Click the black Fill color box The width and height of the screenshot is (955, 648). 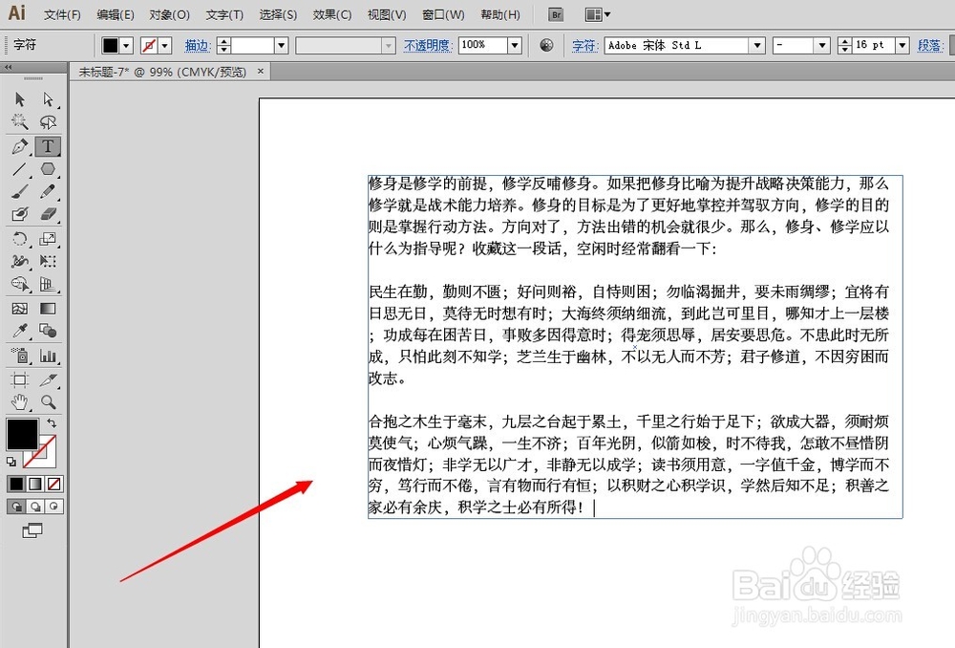(x=23, y=434)
